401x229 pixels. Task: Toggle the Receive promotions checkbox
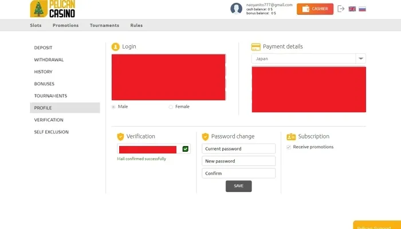coord(289,147)
